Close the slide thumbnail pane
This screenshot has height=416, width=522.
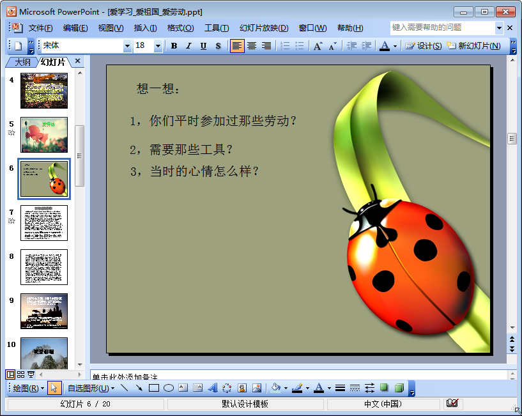77,61
